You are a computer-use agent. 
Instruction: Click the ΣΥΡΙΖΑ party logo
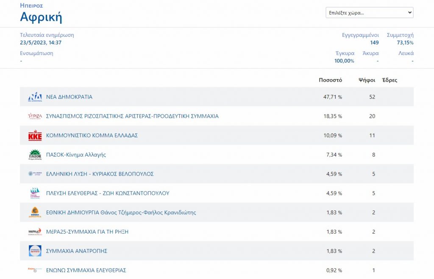coord(35,116)
